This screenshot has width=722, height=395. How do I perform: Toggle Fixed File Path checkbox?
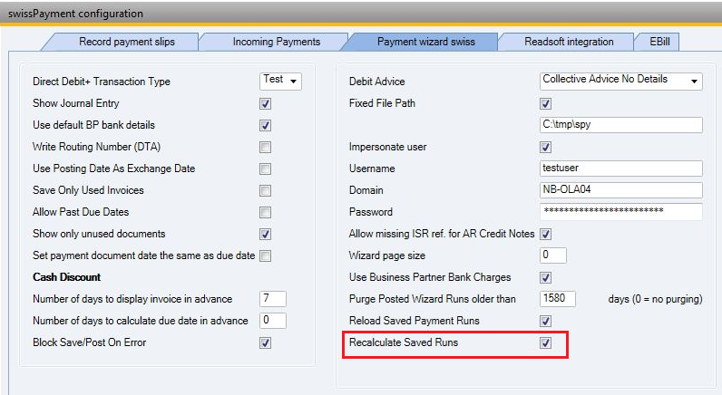coord(546,103)
